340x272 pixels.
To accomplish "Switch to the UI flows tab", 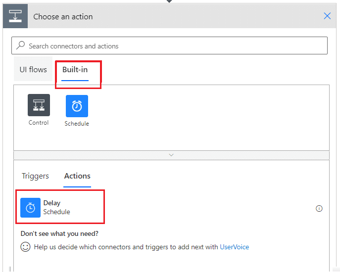I will [x=33, y=70].
